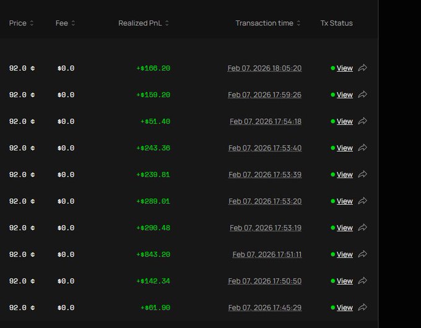
Task: Share the +$243.36 transaction row
Action: [363, 148]
